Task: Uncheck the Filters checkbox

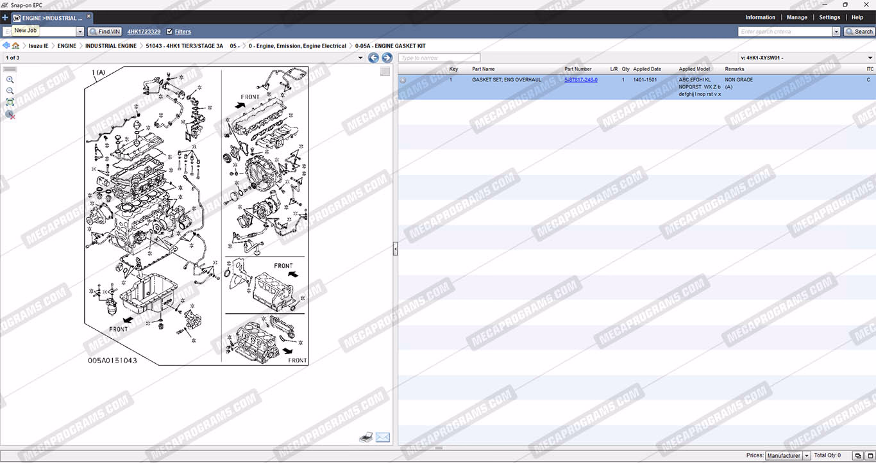Action: coord(169,31)
